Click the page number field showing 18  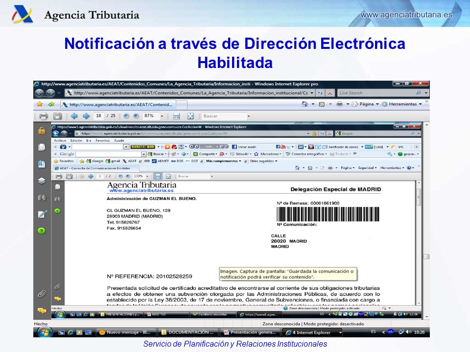pyautogui.click(x=98, y=116)
